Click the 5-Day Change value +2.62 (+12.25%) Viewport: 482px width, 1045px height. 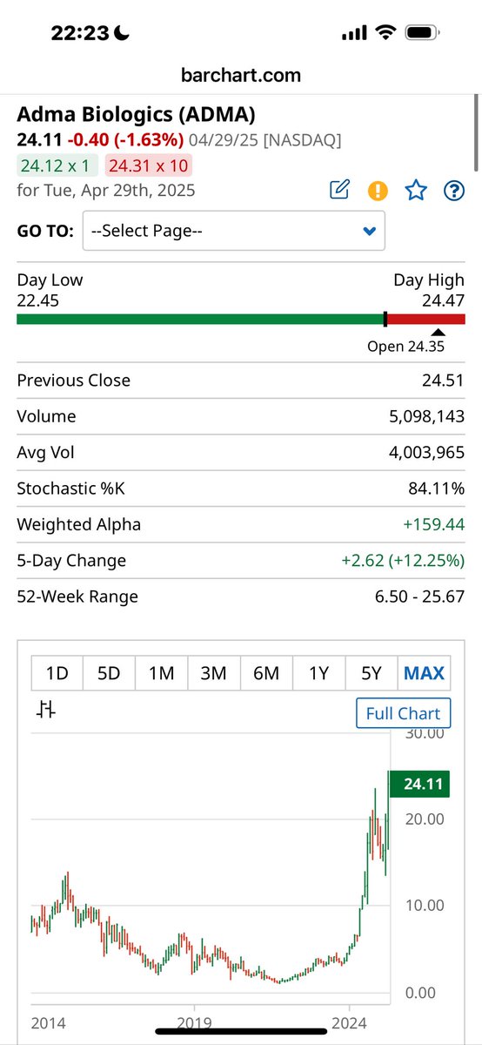click(402, 560)
